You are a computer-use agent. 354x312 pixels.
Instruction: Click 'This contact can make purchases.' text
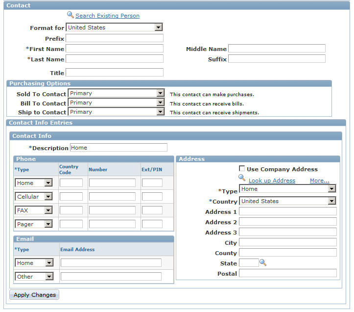click(212, 94)
